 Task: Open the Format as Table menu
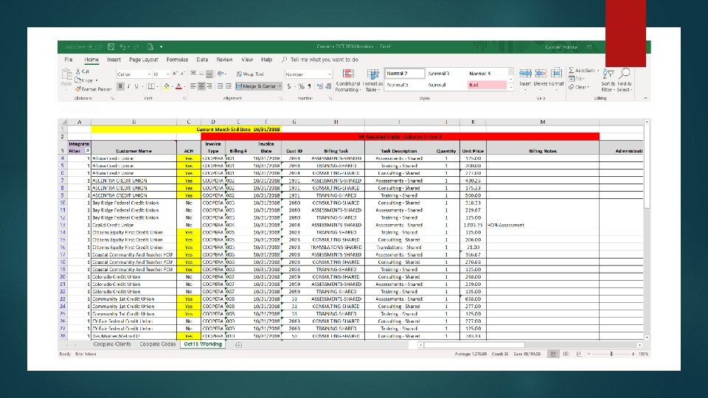click(x=373, y=80)
